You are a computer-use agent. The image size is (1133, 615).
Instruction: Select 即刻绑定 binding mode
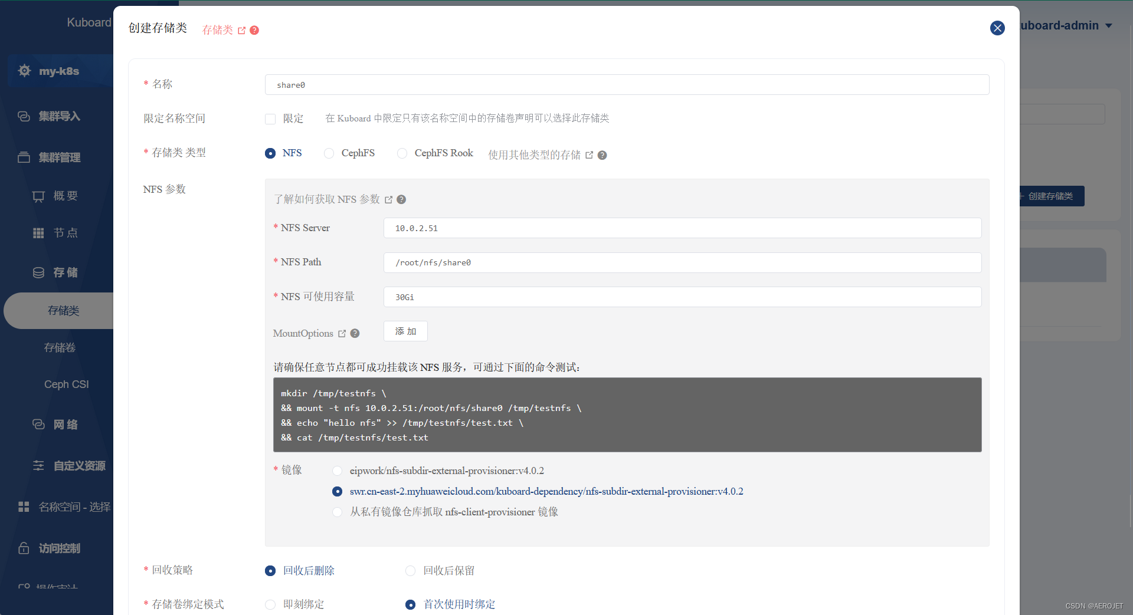[270, 604]
